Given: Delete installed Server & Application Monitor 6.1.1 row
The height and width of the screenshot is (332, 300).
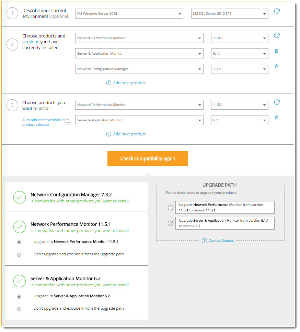Looking at the screenshot, I should point(277,51).
